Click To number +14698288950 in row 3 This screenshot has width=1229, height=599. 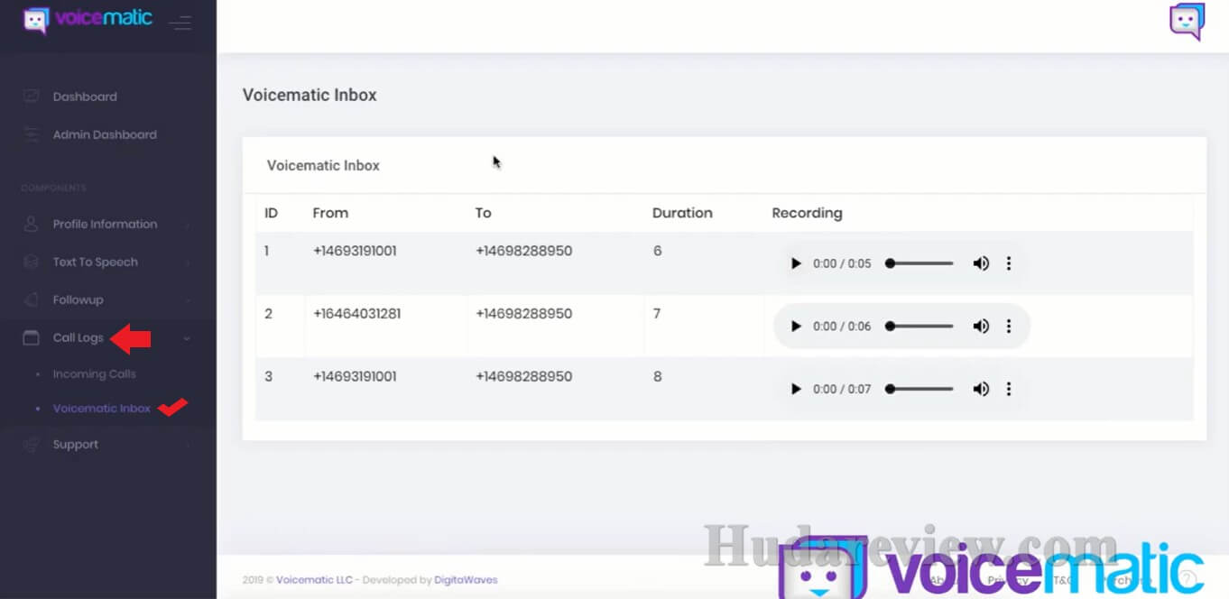(x=524, y=376)
